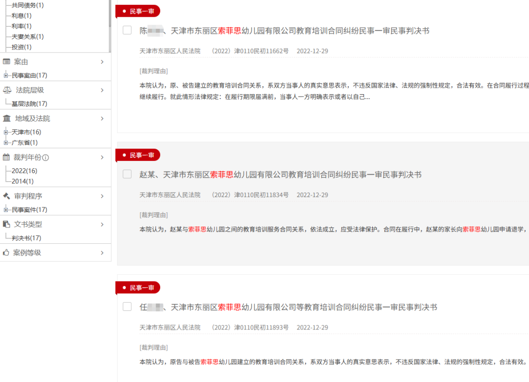Image resolution: width=529 pixels, height=382 pixels.
Task: Click date 2022-12-29 beside 津0110民初11834号
Action: (313, 195)
